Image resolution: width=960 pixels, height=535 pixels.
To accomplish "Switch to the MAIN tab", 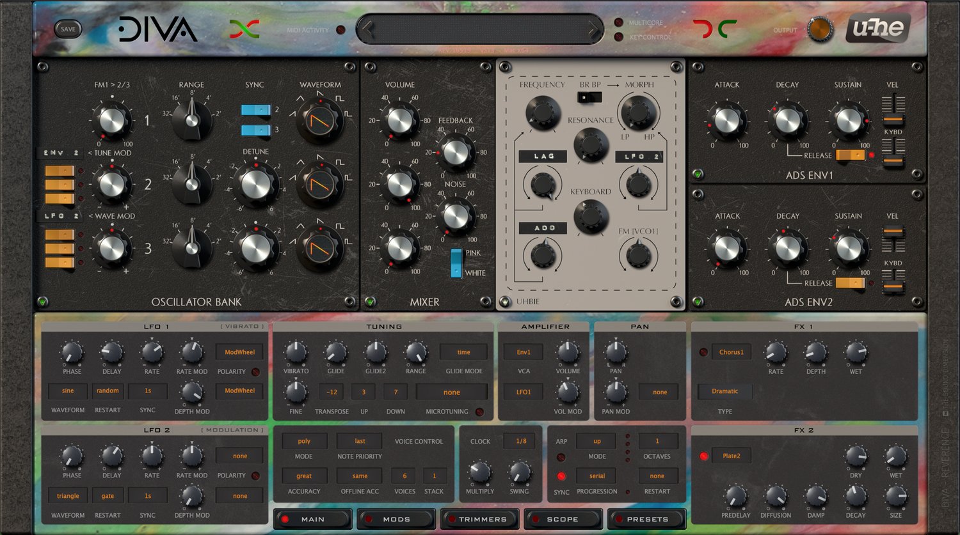I will tap(313, 519).
